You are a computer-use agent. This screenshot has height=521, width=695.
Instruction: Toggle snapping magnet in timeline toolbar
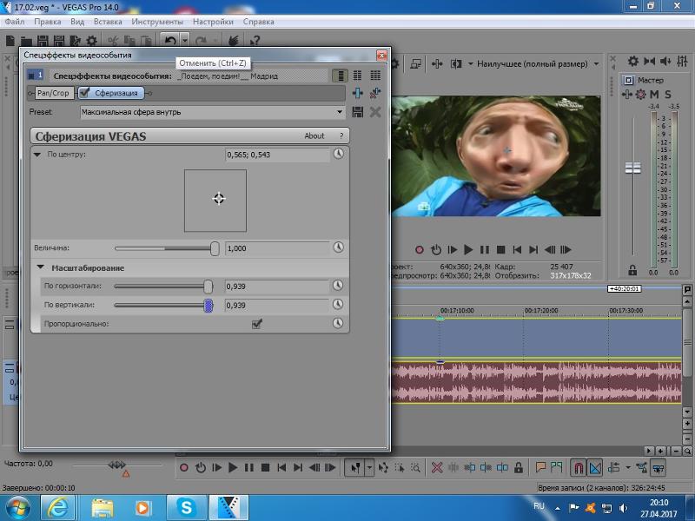coord(579,467)
